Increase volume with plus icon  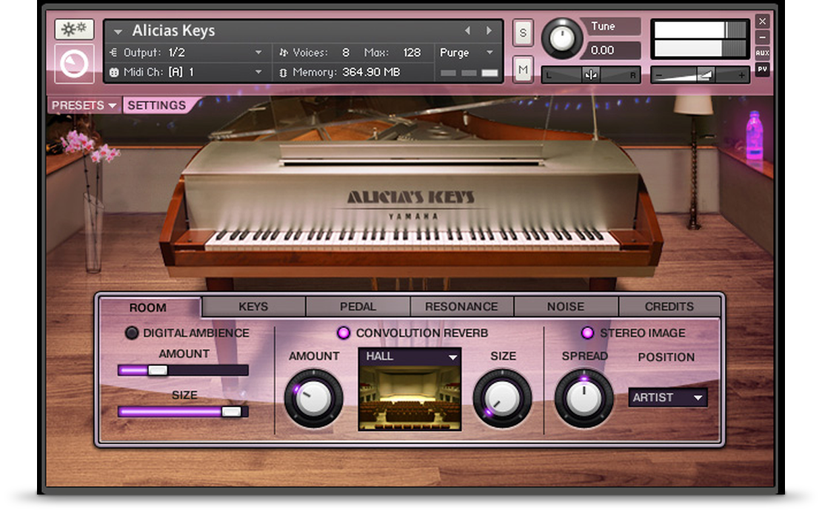[x=741, y=76]
